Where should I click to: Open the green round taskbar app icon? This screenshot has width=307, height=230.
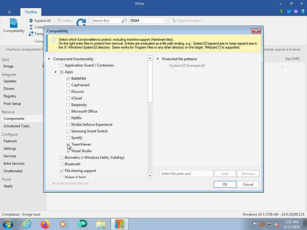pyautogui.click(x=82, y=224)
